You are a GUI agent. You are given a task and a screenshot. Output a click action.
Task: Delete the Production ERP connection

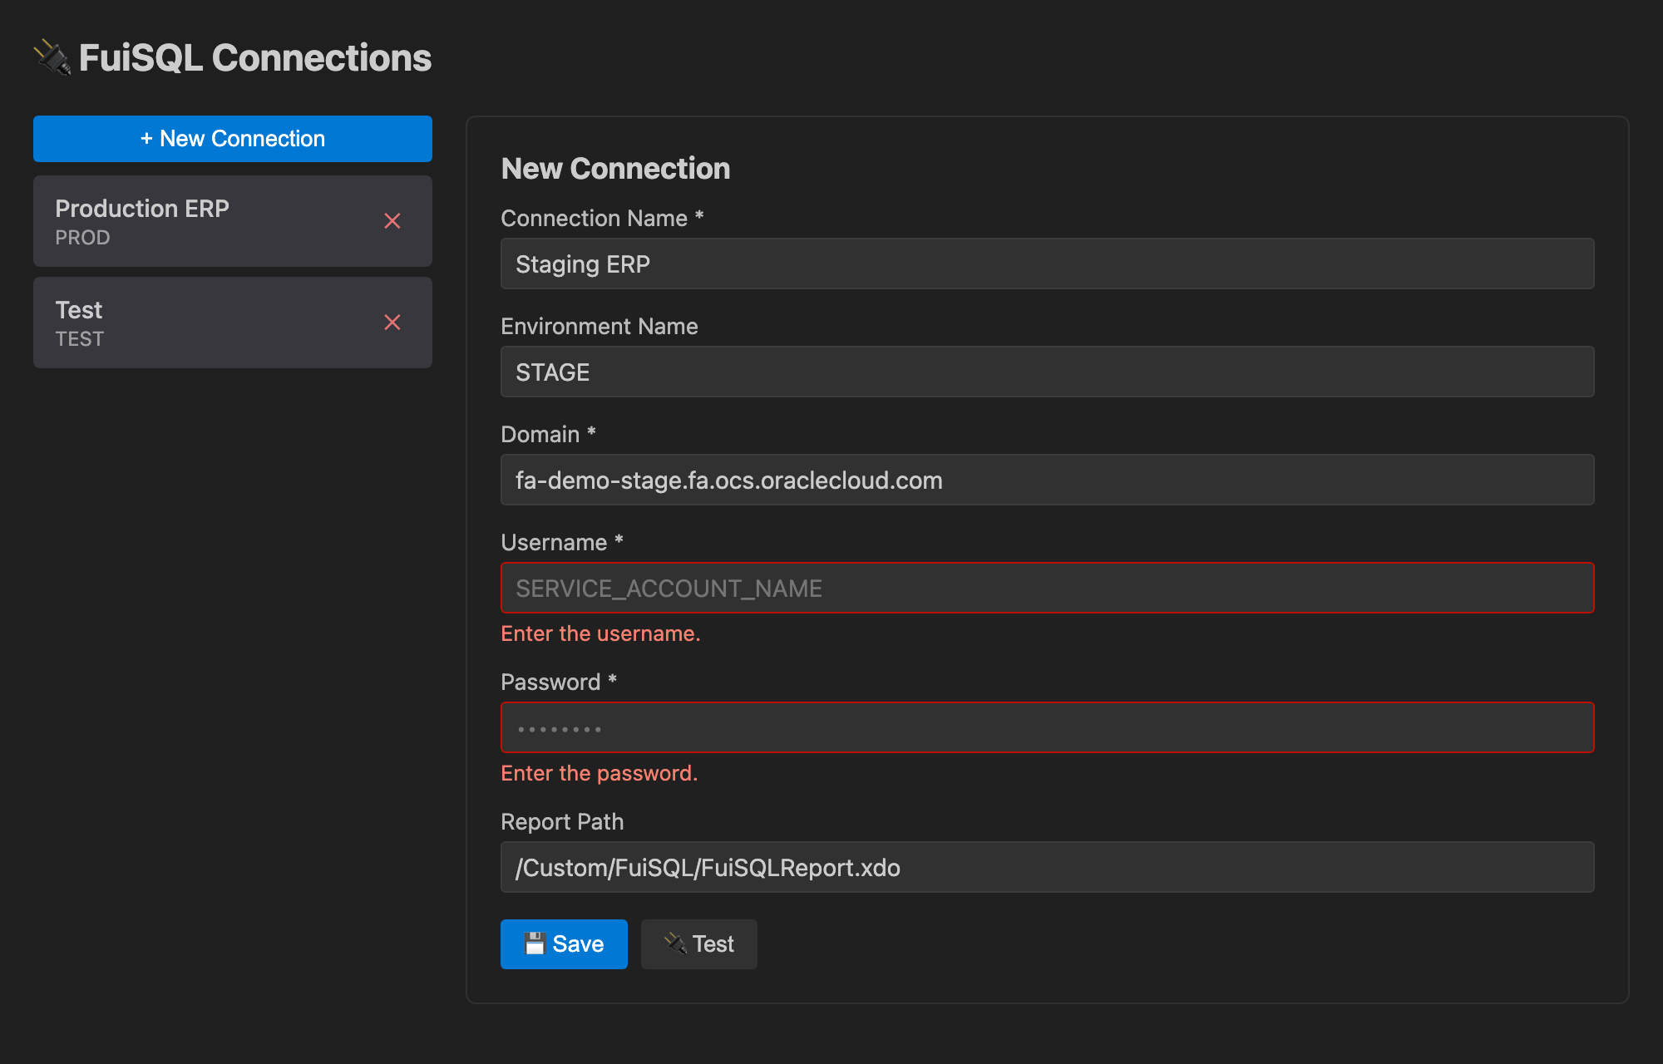click(x=392, y=221)
